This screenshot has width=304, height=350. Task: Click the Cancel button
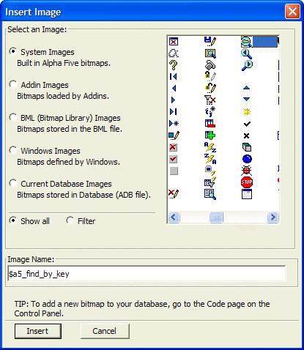pyautogui.click(x=105, y=331)
